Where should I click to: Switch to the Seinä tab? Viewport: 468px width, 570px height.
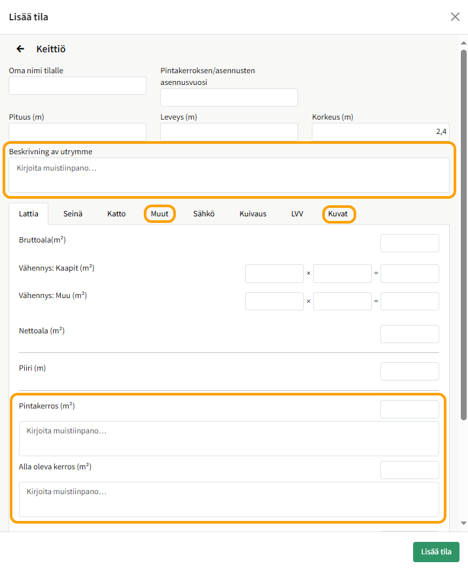tap(73, 214)
